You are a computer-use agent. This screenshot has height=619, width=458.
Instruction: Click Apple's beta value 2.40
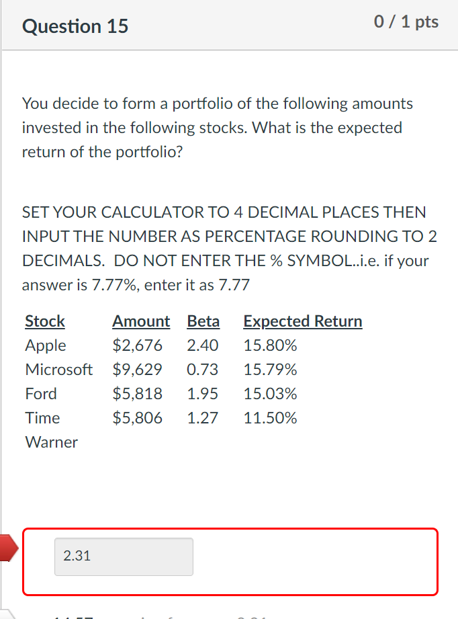click(203, 345)
